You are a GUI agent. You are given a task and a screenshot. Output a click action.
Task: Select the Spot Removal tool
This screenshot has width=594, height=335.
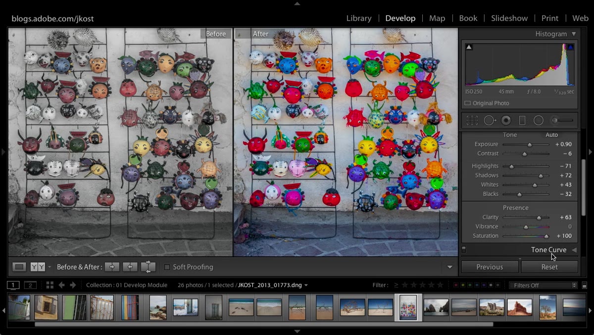pos(490,120)
